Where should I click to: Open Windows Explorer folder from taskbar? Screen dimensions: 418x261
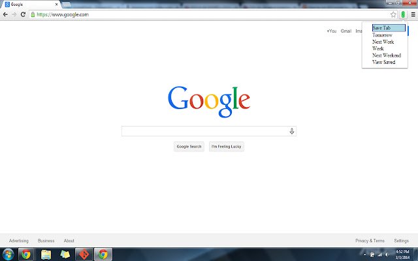(x=46, y=254)
